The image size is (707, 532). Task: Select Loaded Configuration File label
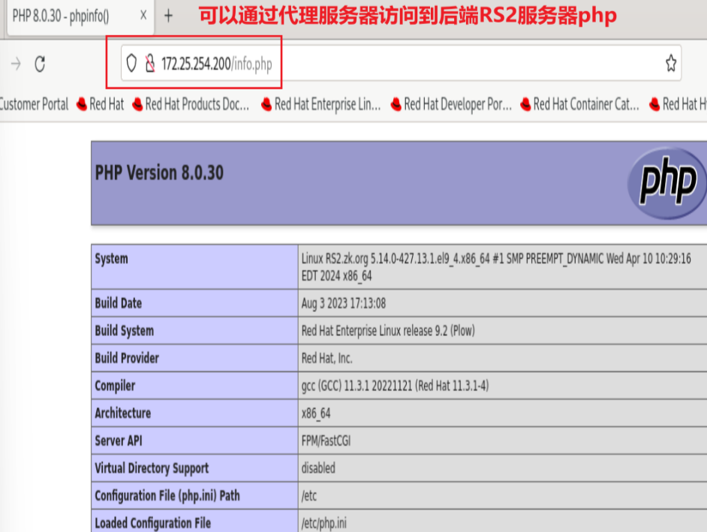(153, 524)
